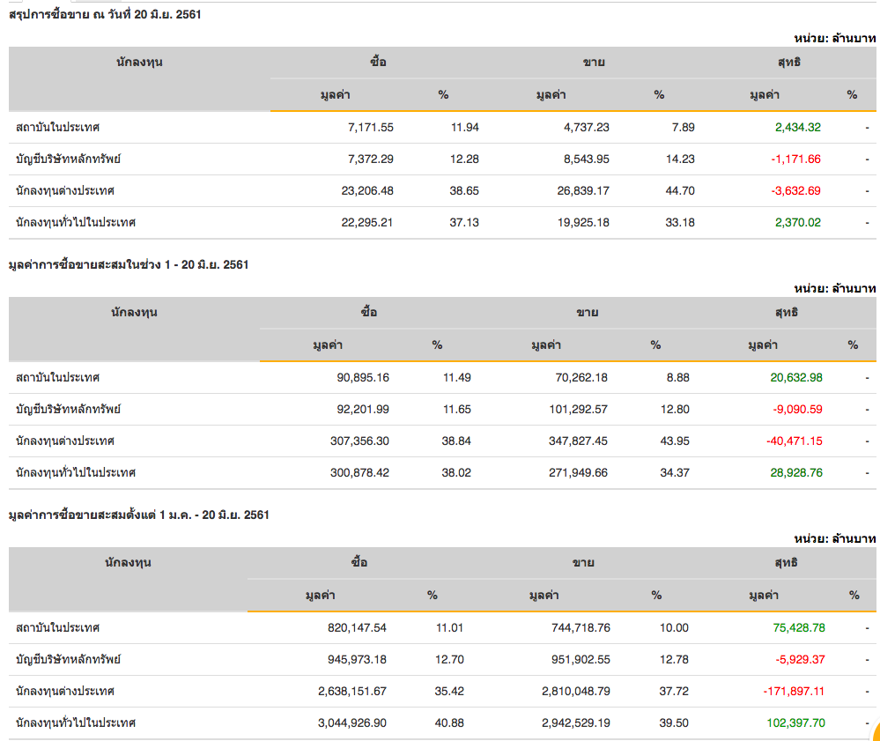Click the net value 20,632.98
The width and height of the screenshot is (880, 741).
coord(795,377)
